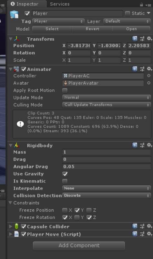Screen dimensions: 153x259
Task: Click the Player GameObject cube icon
Action: (x=14, y=14)
